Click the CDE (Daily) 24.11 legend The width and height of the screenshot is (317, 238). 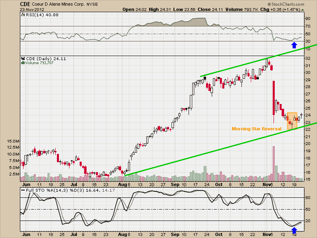46,58
